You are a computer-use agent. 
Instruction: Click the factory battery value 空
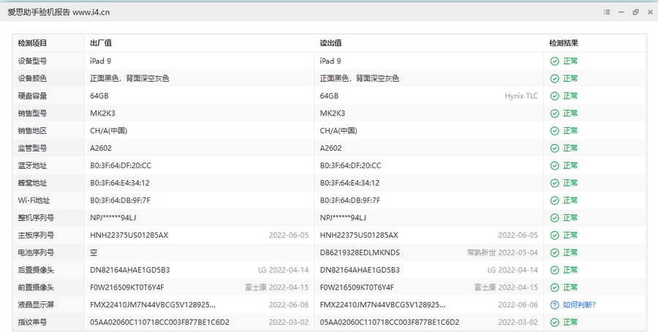click(x=94, y=253)
